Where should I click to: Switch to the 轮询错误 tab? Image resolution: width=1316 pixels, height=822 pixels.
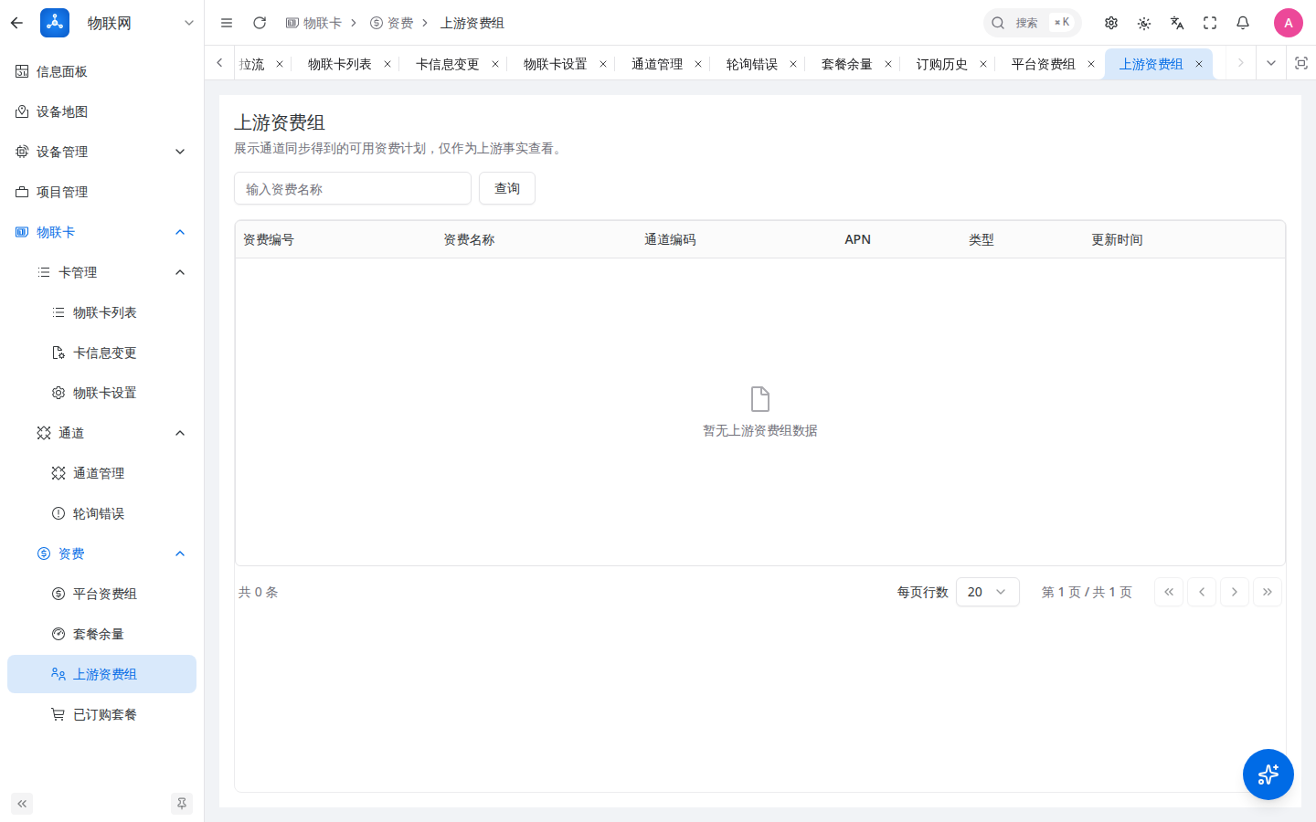point(752,64)
